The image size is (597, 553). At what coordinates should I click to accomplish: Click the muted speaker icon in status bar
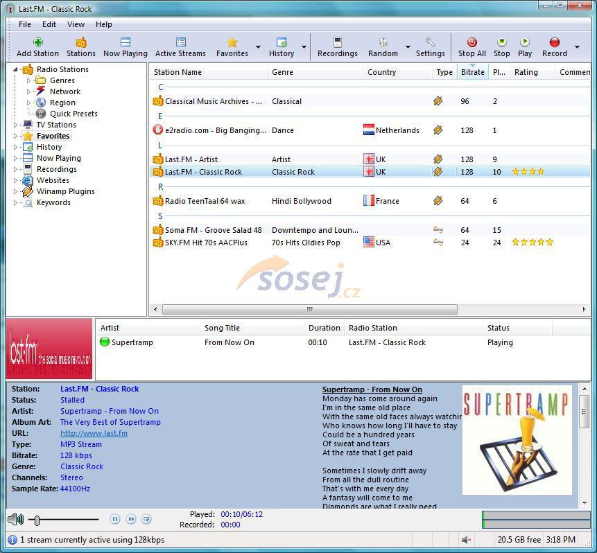point(466,540)
